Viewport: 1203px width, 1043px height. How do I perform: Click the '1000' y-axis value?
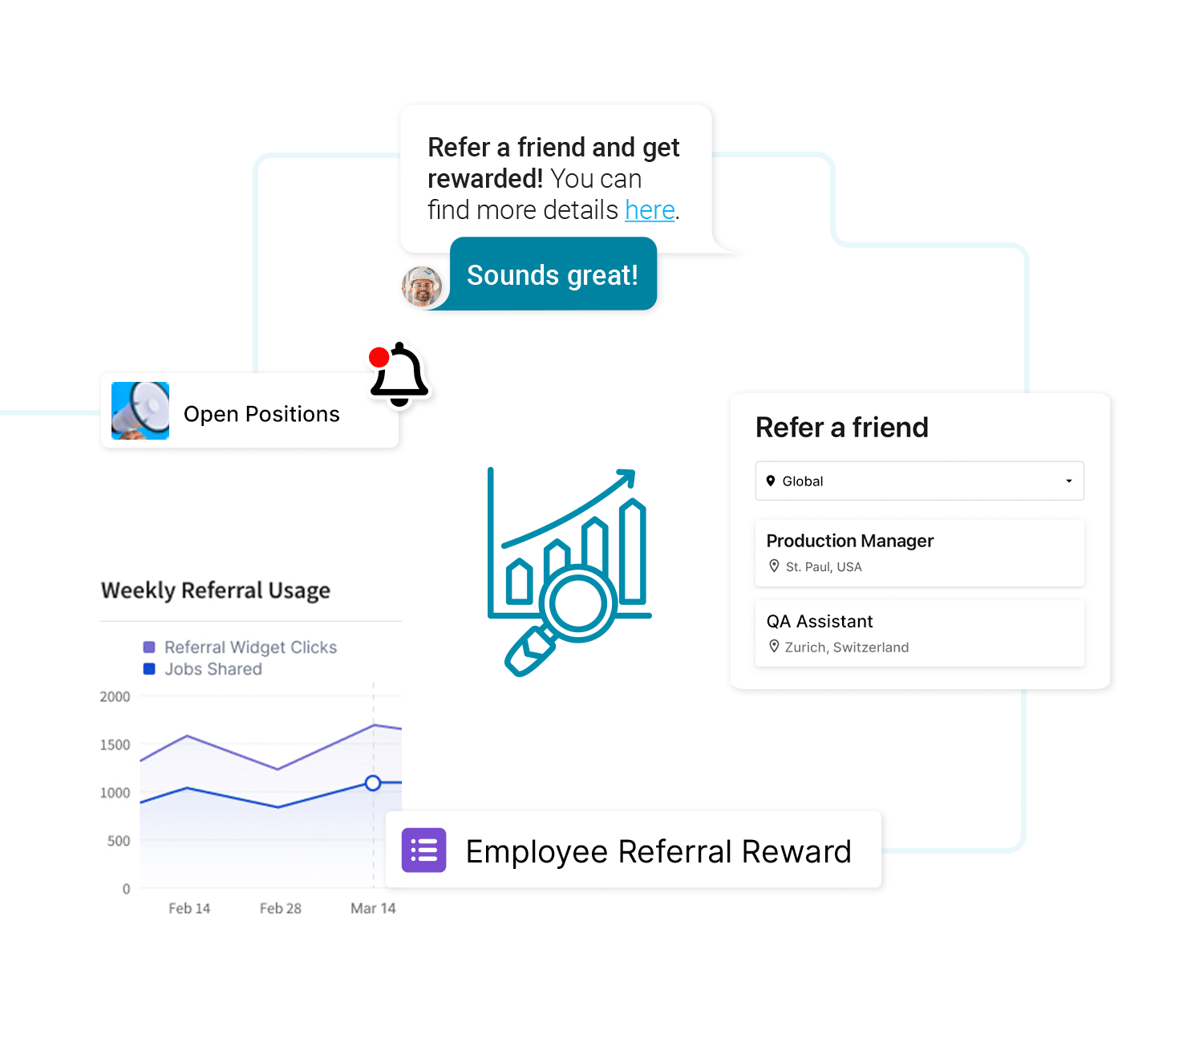pos(115,793)
